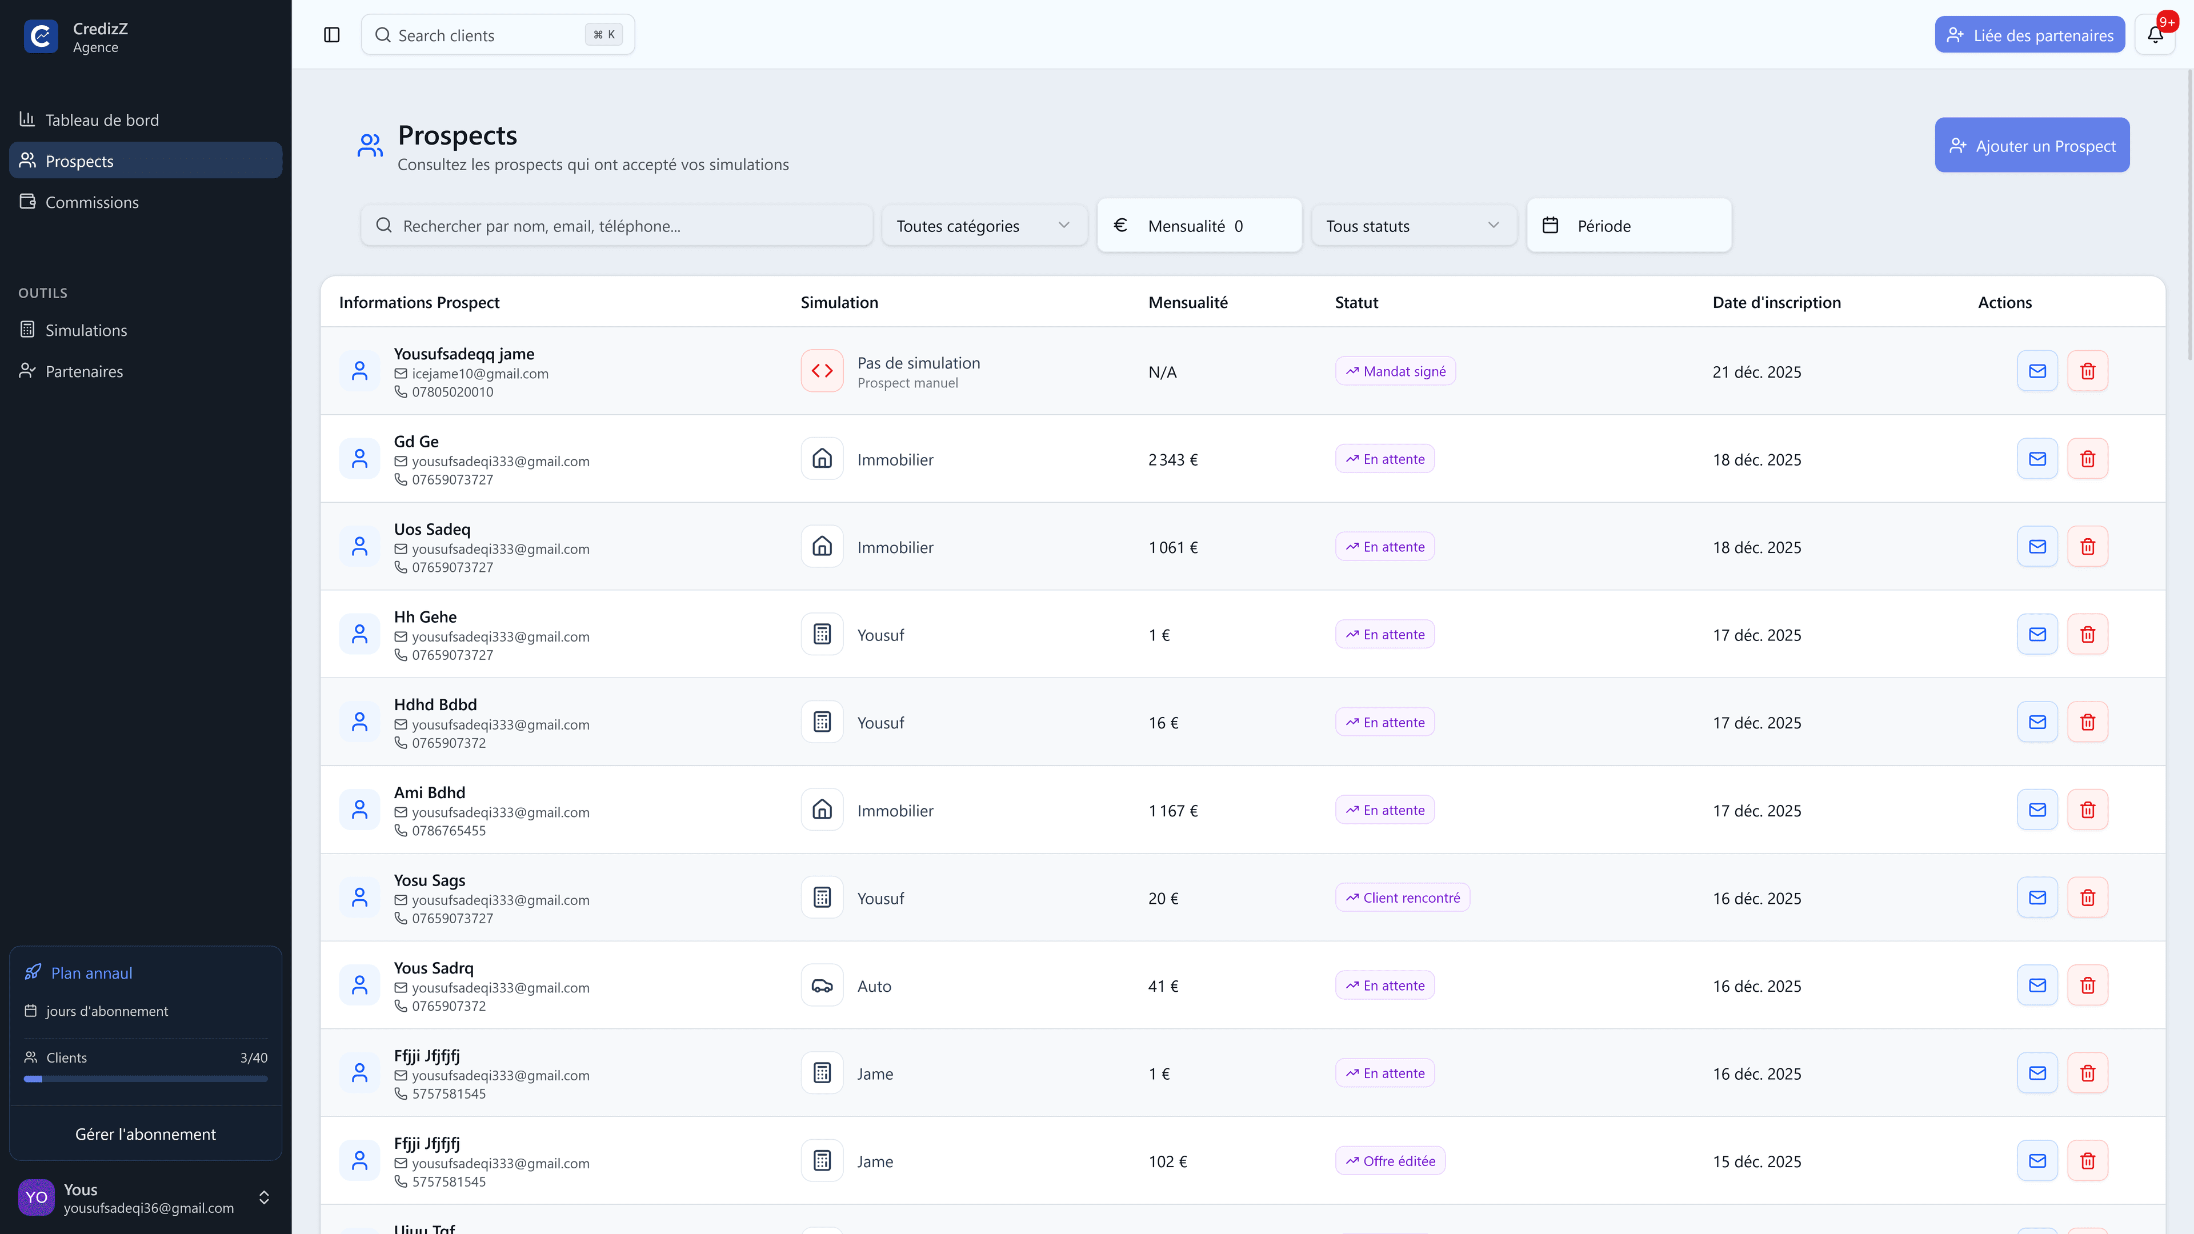Click the avatar icon for Gd Ge
Screen dimensions: 2194x1234
click(359, 459)
